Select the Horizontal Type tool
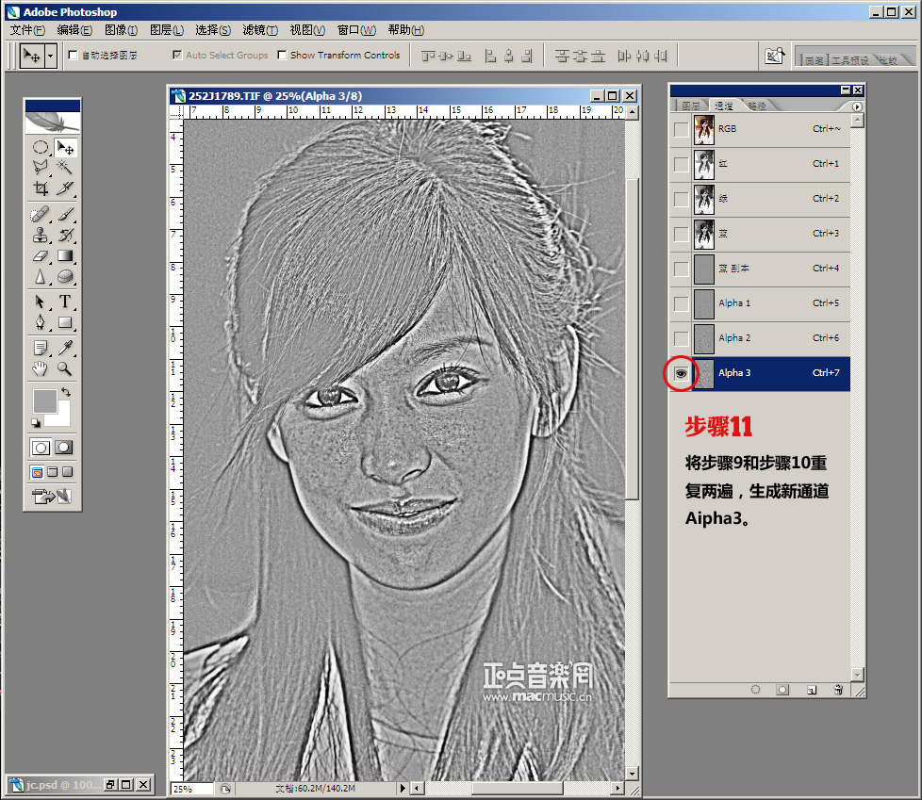Viewport: 922px width, 800px height. click(65, 302)
